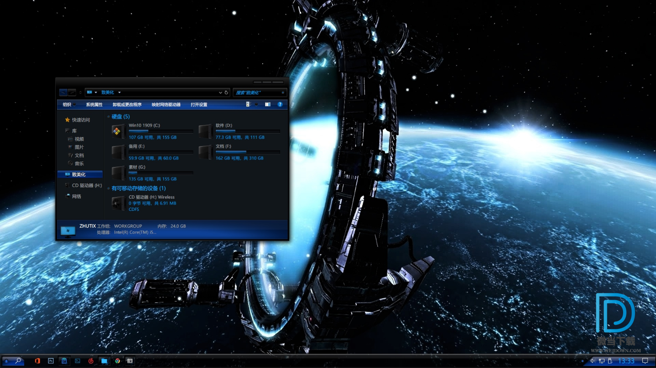Click 卸载或更改程序 in the command bar
The height and width of the screenshot is (368, 656).
click(127, 104)
